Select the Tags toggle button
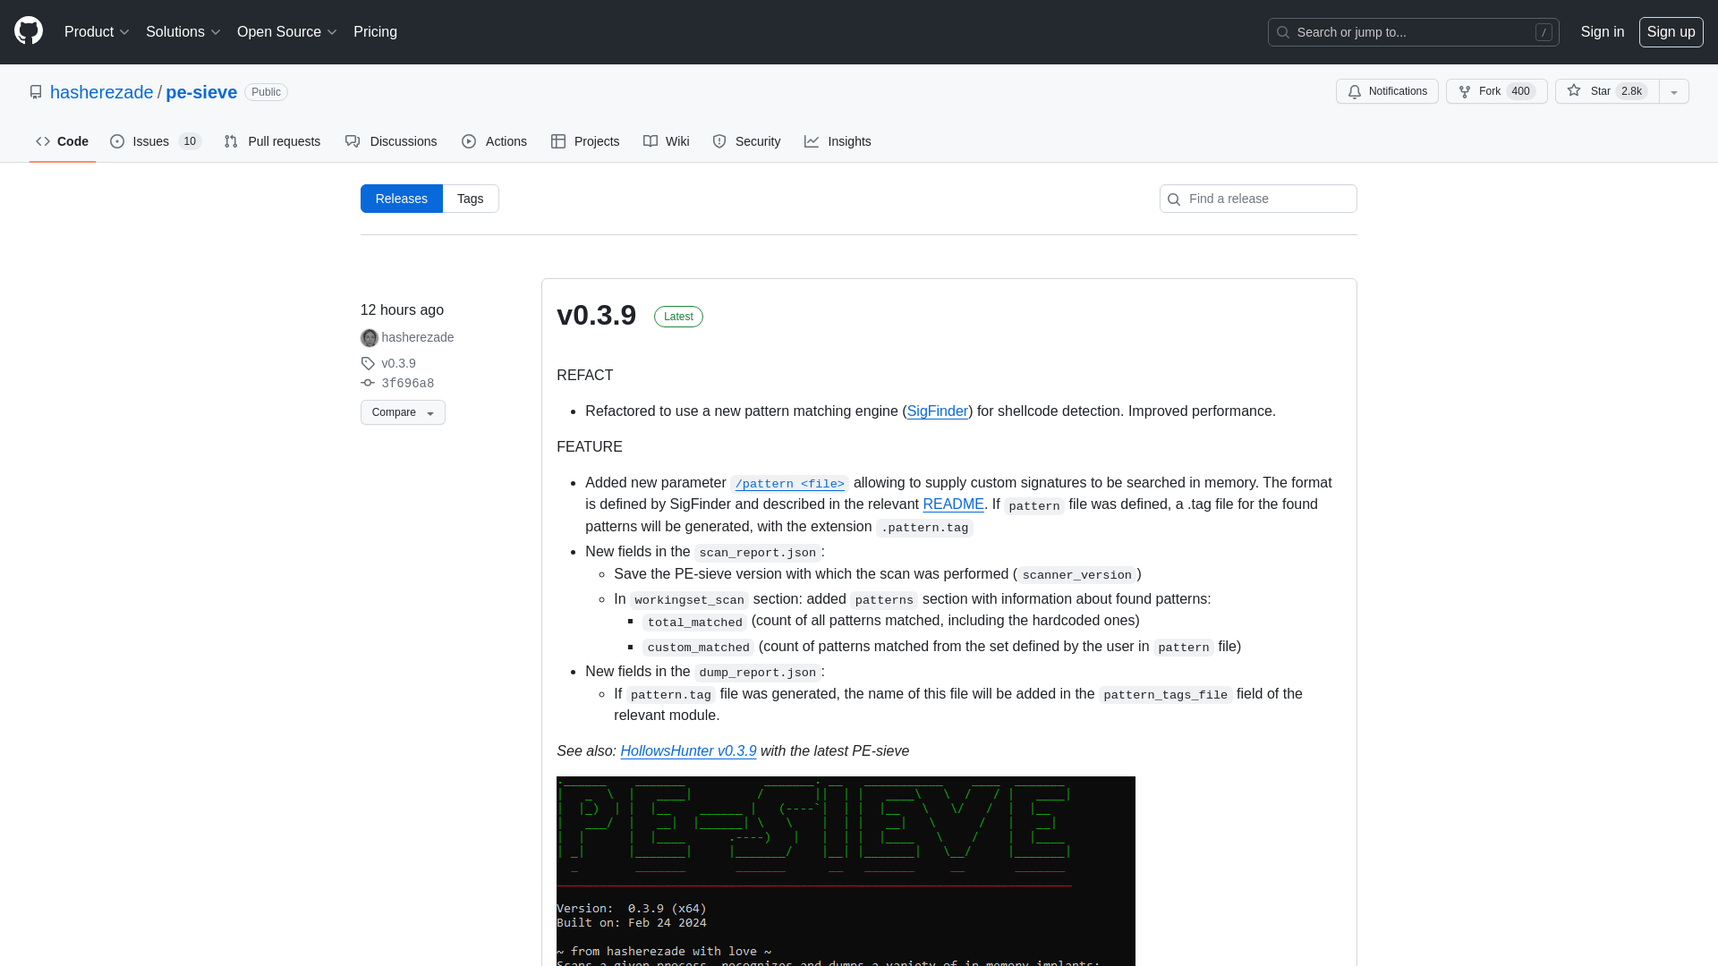Viewport: 1718px width, 966px height. pyautogui.click(x=471, y=199)
